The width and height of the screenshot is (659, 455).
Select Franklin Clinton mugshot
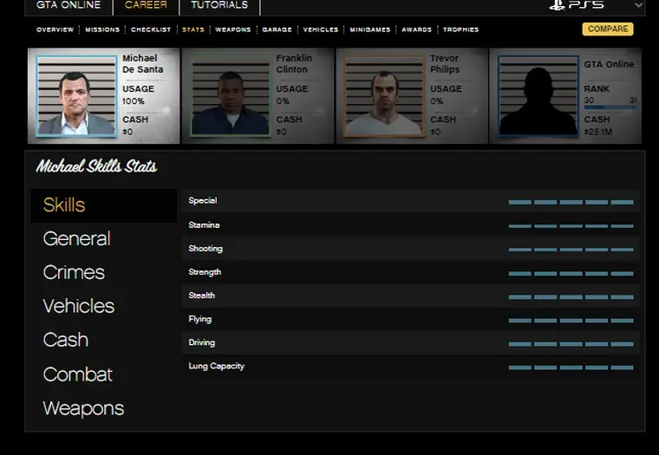coord(231,96)
